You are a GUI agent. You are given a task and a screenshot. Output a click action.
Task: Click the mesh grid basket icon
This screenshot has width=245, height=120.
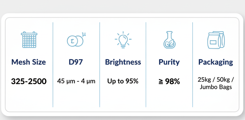[29, 40]
